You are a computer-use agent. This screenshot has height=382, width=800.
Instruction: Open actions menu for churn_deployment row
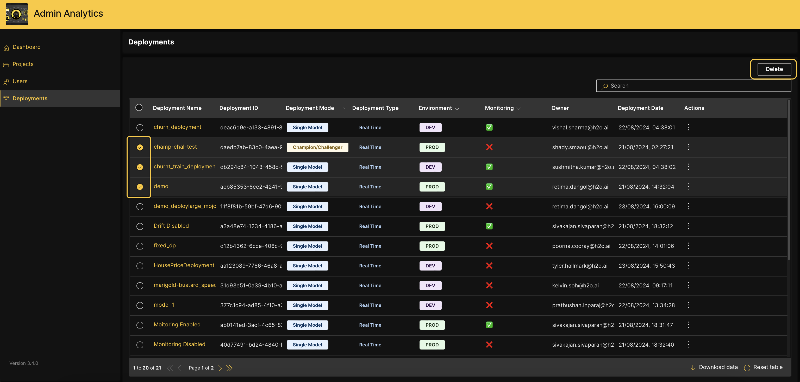click(688, 127)
